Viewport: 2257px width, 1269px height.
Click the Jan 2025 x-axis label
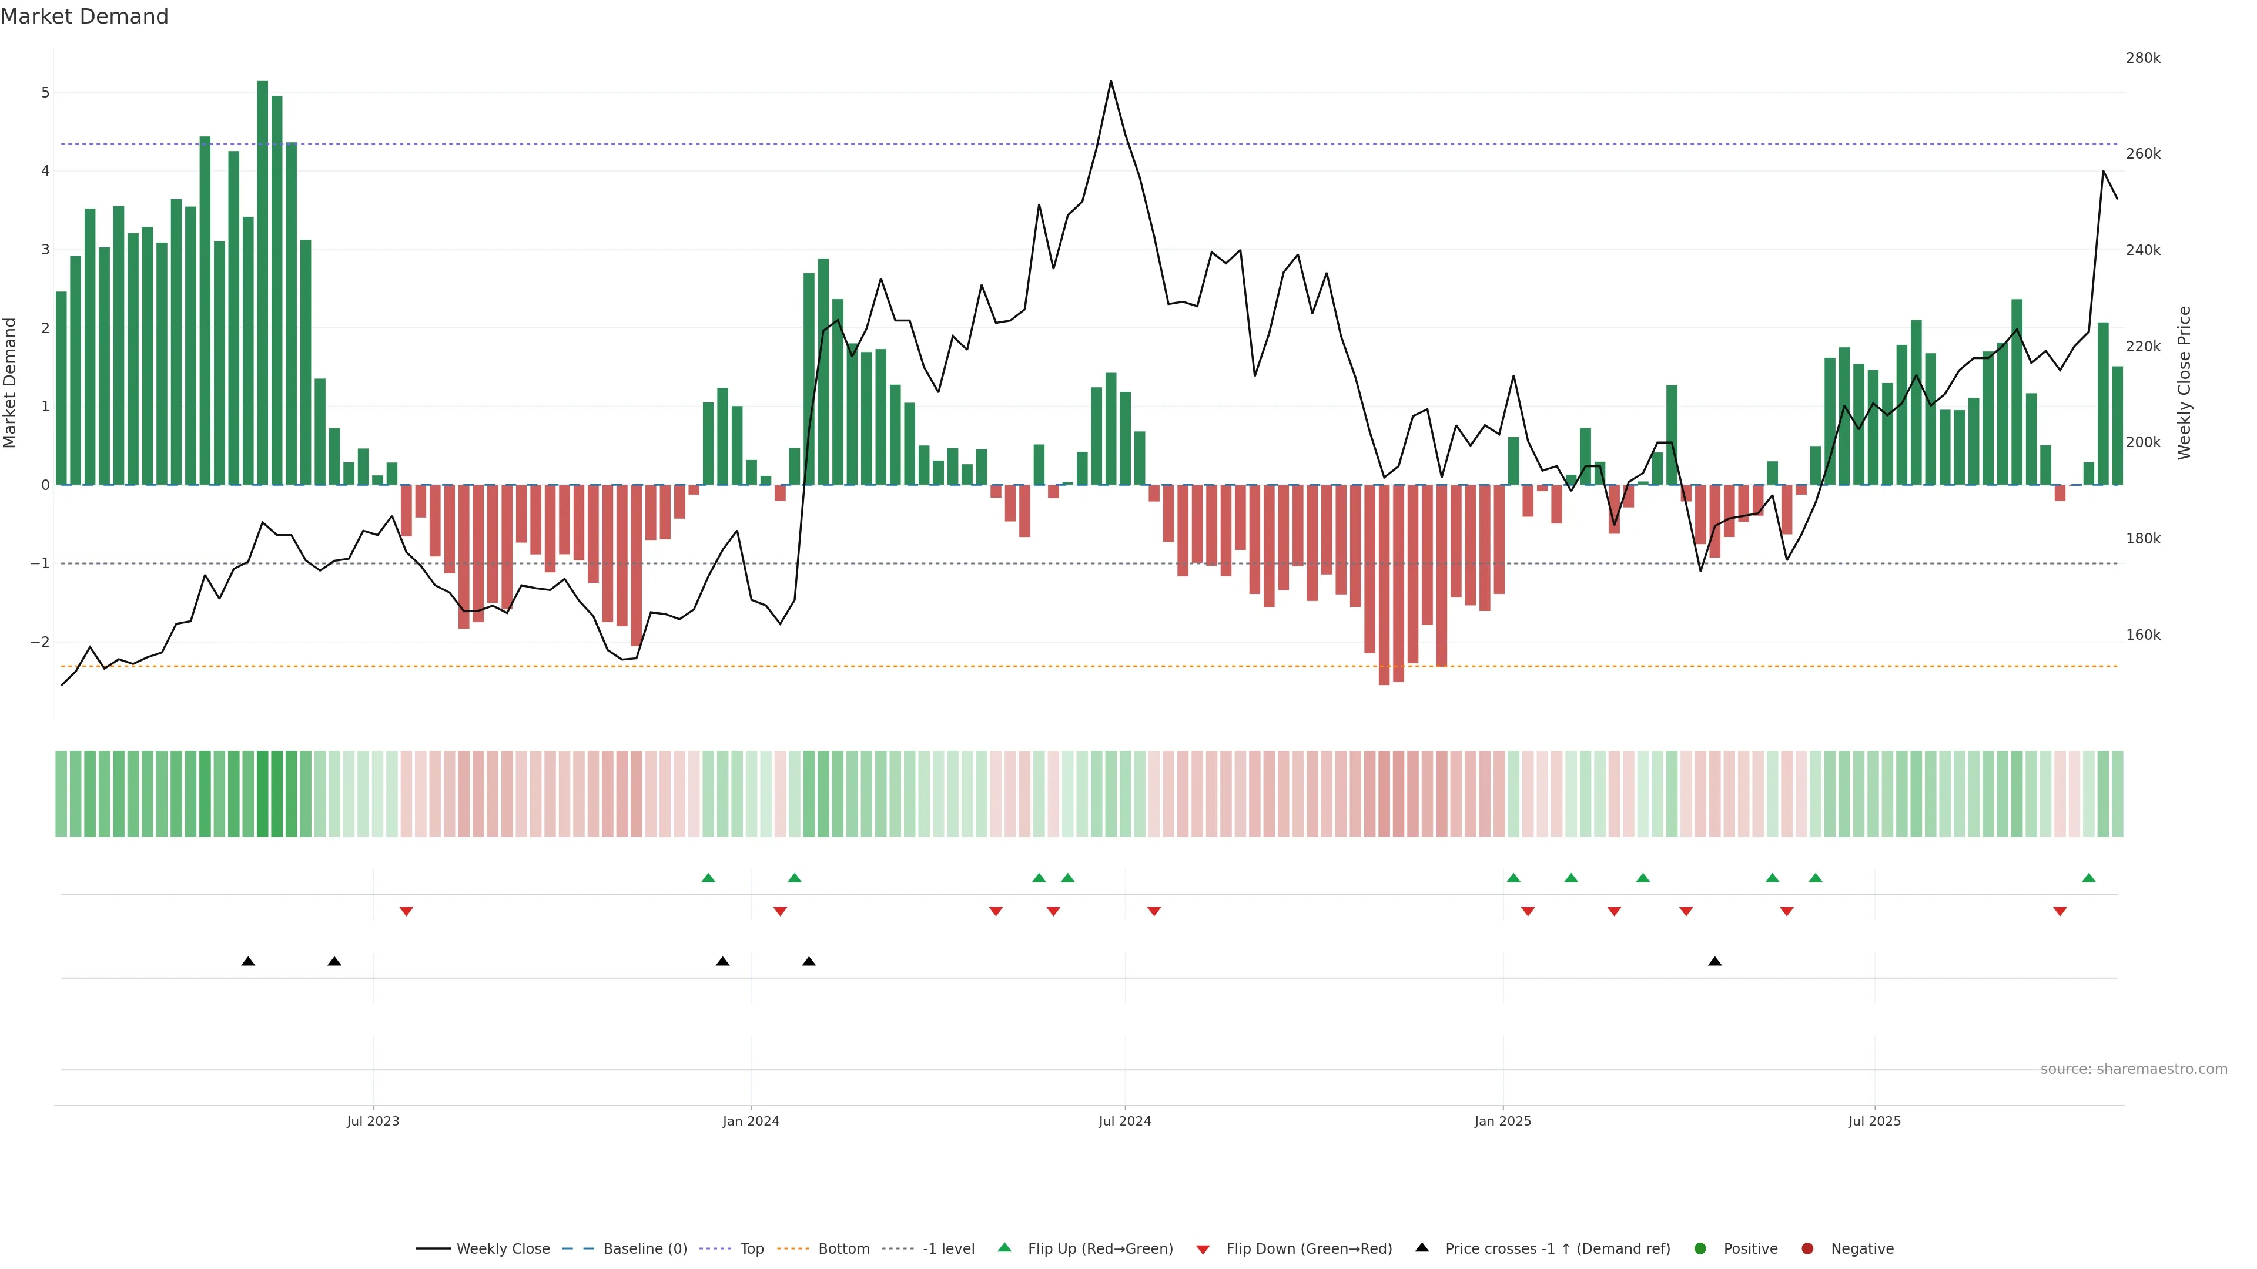tap(1503, 1122)
